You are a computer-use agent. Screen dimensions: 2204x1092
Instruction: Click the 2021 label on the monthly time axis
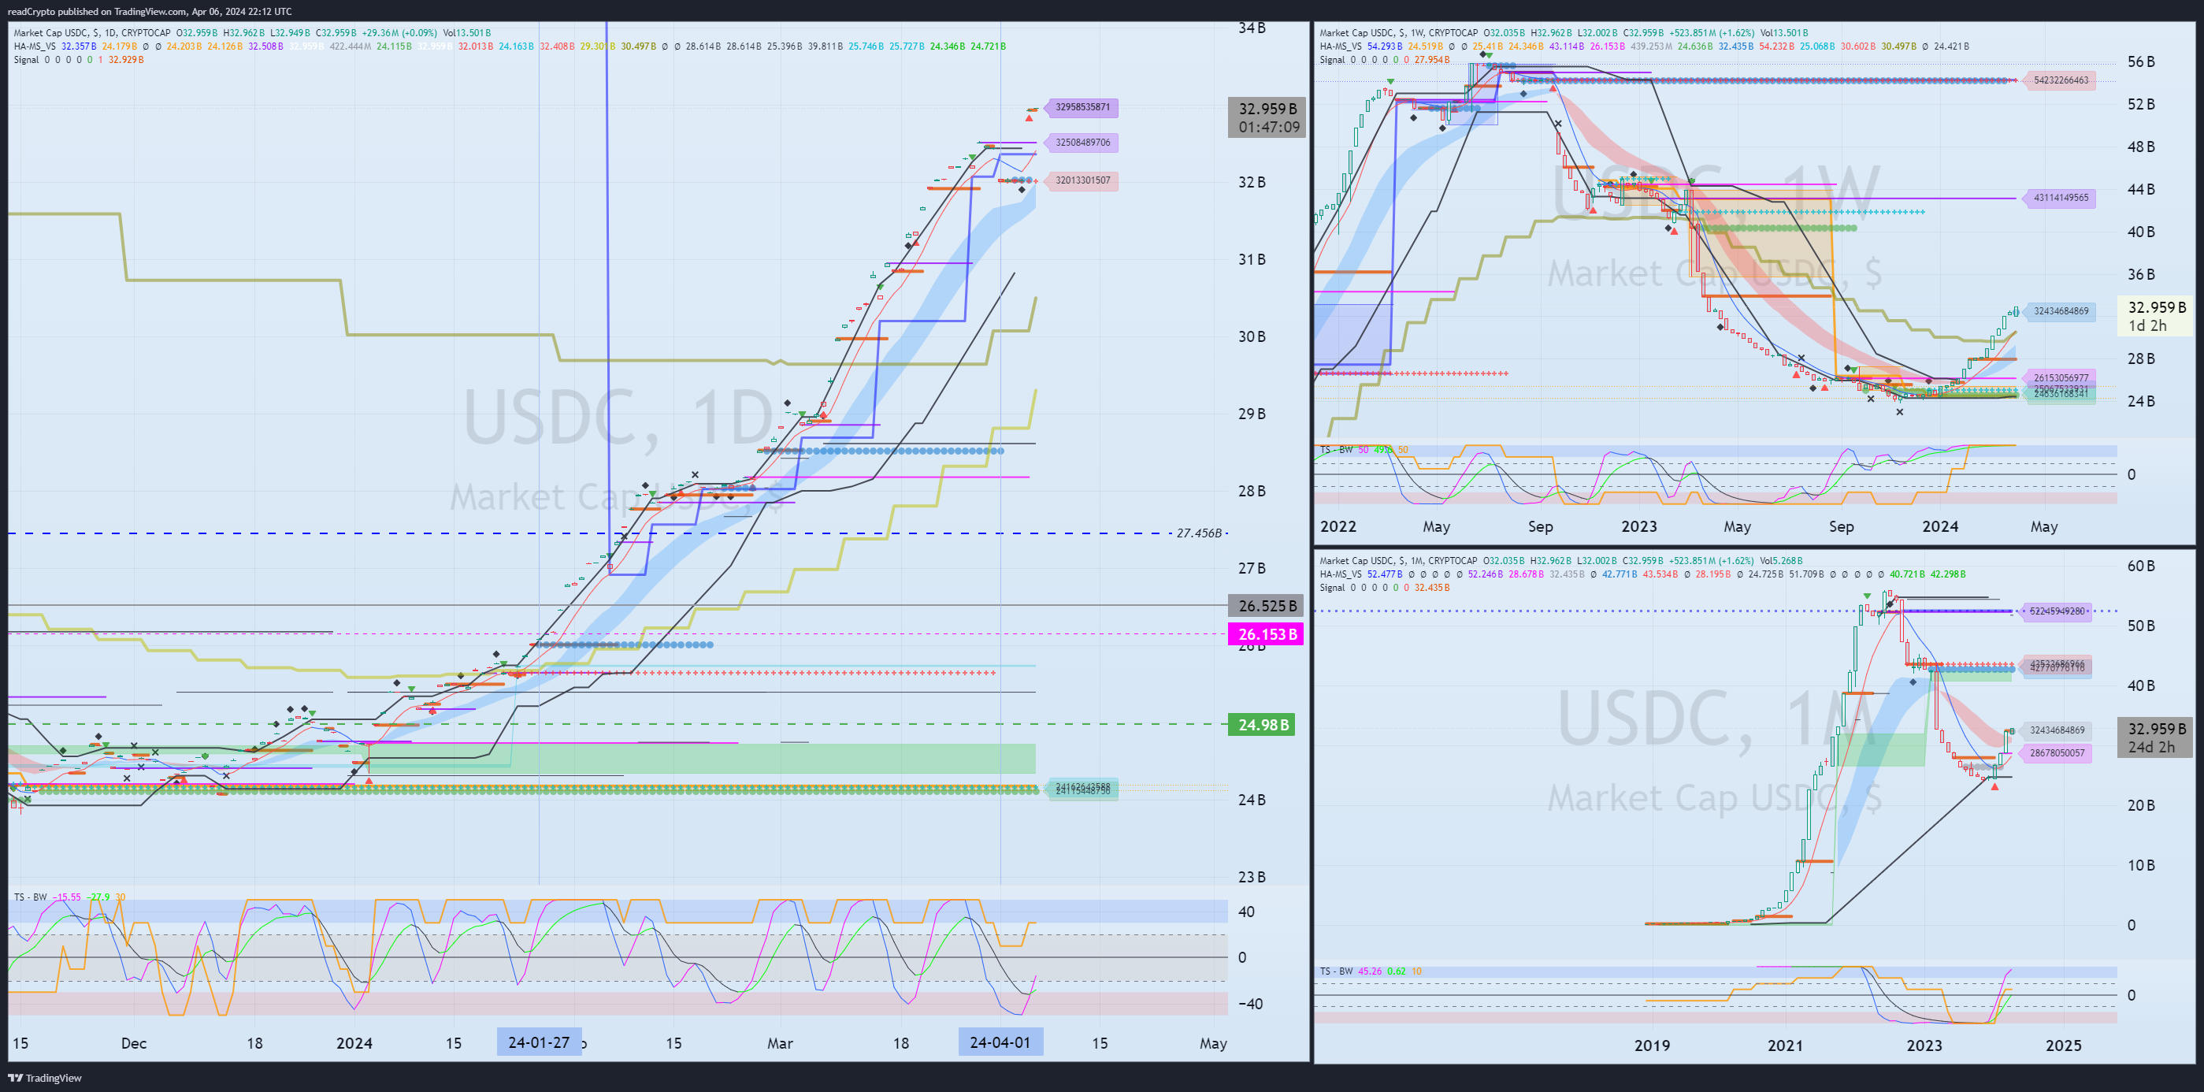(1785, 1045)
